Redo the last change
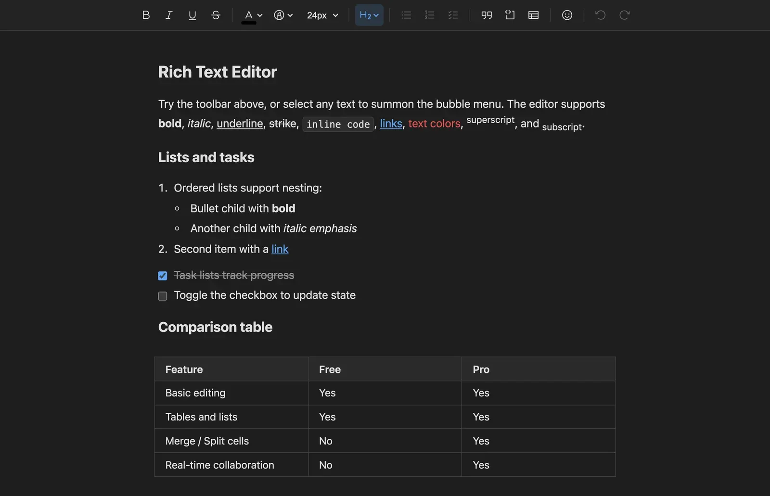Viewport: 770px width, 496px height. tap(624, 15)
